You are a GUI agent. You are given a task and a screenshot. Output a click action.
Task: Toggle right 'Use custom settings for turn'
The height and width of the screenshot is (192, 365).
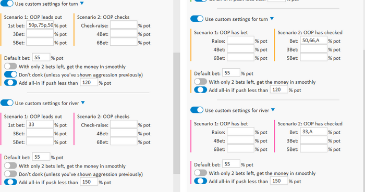(197, 19)
